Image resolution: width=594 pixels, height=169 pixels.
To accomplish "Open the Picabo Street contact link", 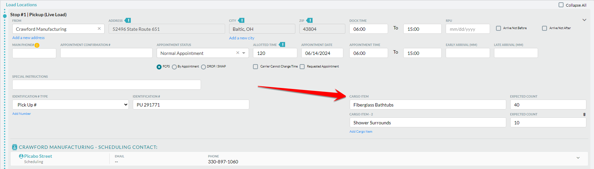I will tap(38, 156).
